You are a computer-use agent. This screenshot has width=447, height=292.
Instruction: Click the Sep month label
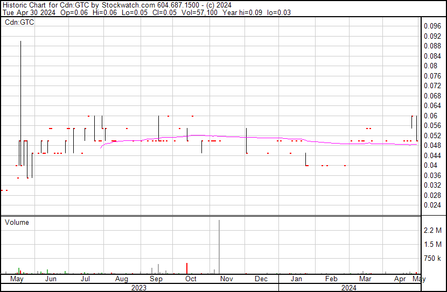point(156,279)
